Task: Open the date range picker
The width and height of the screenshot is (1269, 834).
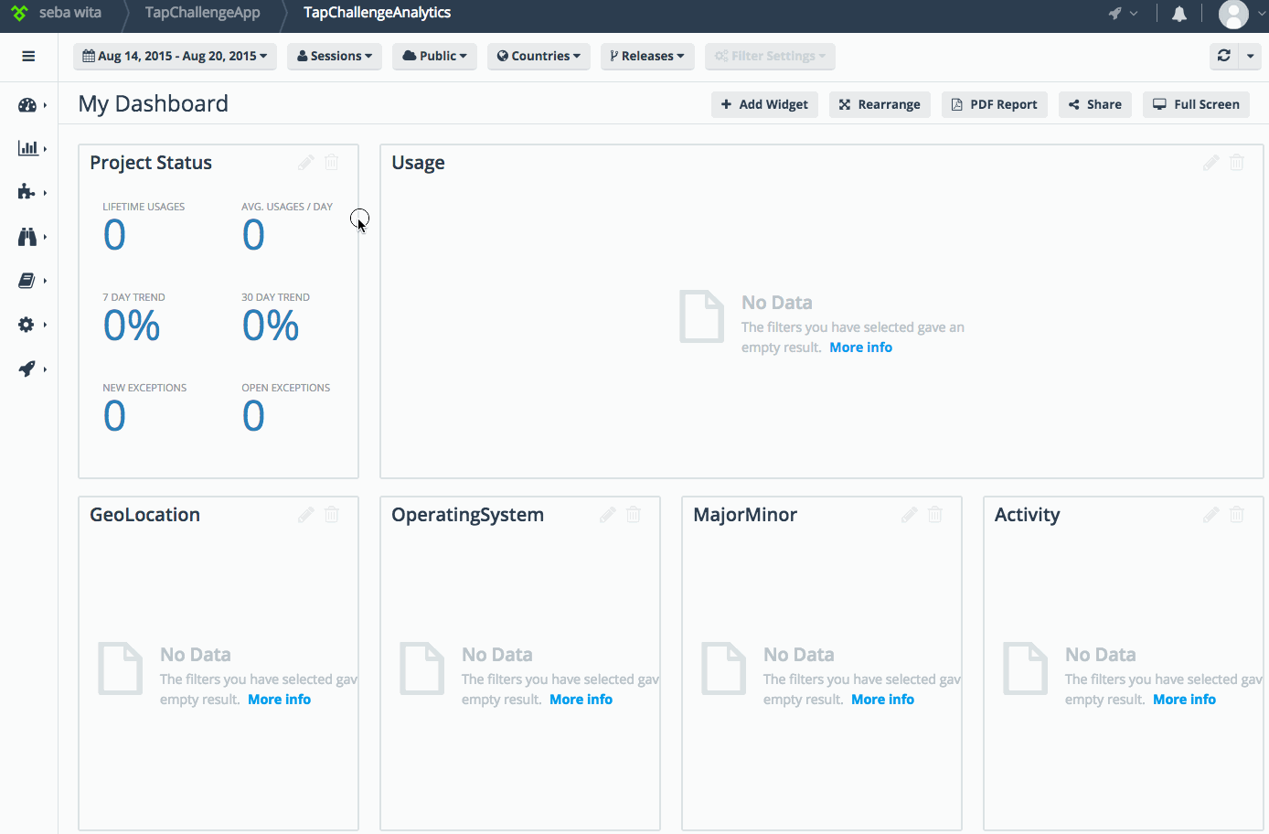Action: [x=174, y=56]
